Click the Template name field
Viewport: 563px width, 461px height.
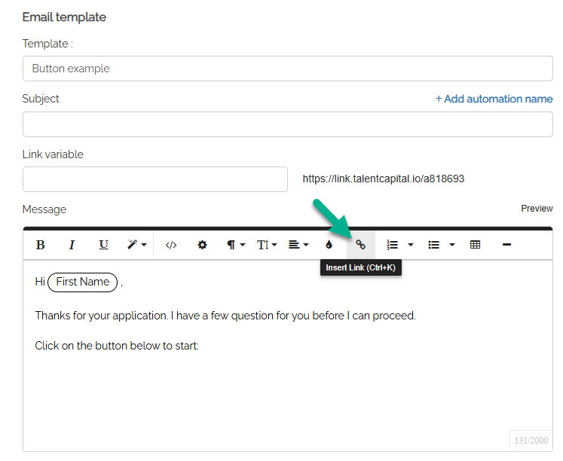coord(288,69)
